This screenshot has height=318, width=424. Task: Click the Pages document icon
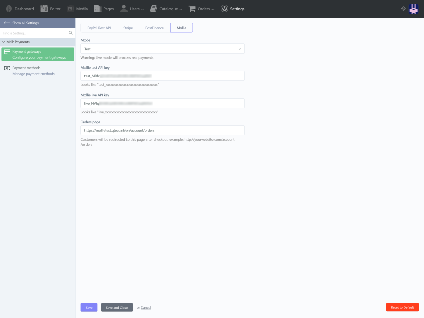click(98, 9)
